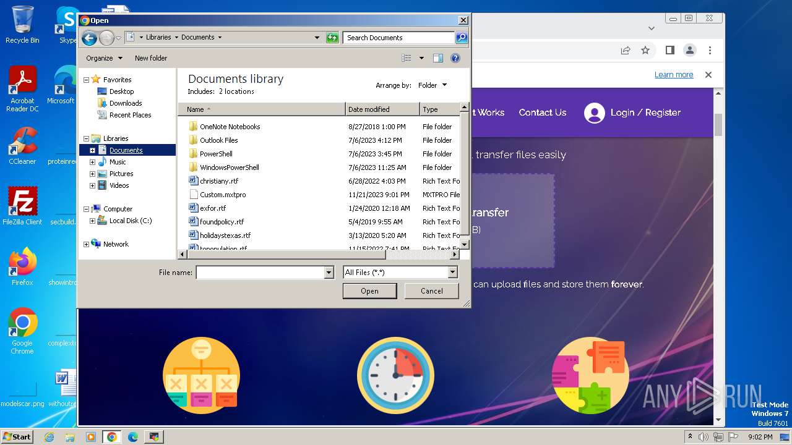The image size is (792, 445).
Task: Open the File name history dropdown
Action: (329, 273)
